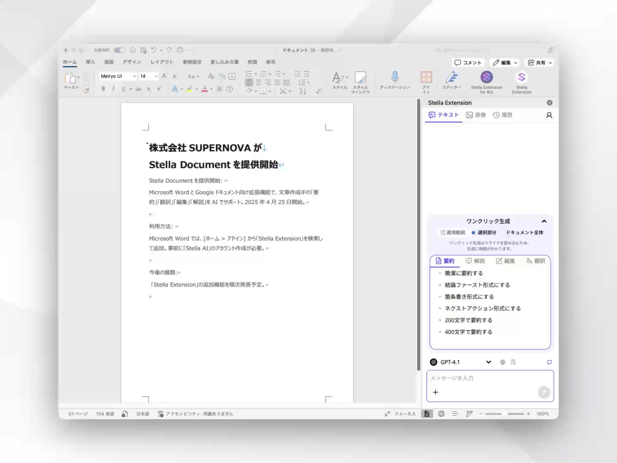The image size is (617, 463).
Task: Click the コメント button
Action: pos(468,63)
